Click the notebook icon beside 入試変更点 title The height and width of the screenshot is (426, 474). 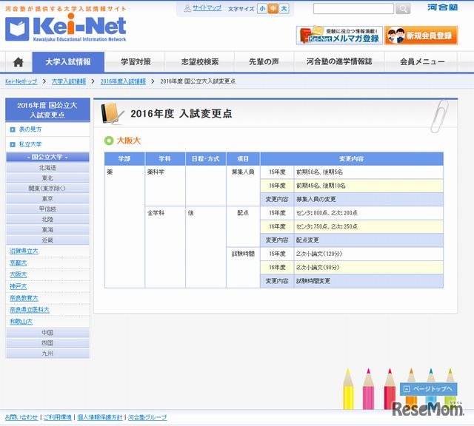click(112, 114)
